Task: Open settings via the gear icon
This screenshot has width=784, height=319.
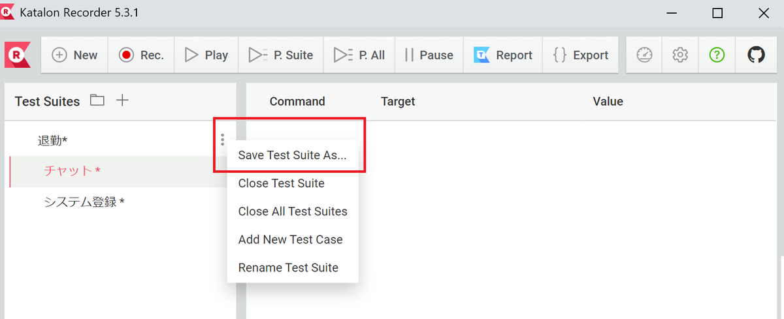Action: (x=680, y=55)
